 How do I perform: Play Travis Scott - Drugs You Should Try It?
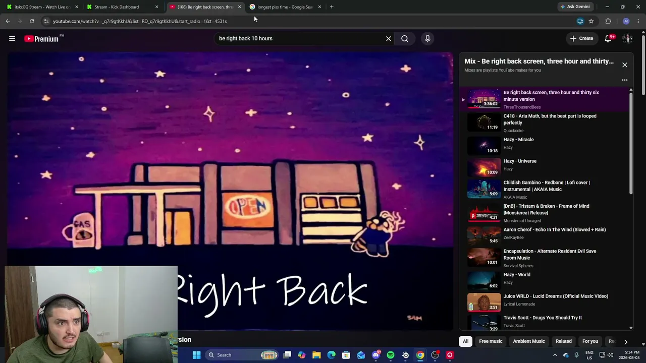click(x=545, y=321)
